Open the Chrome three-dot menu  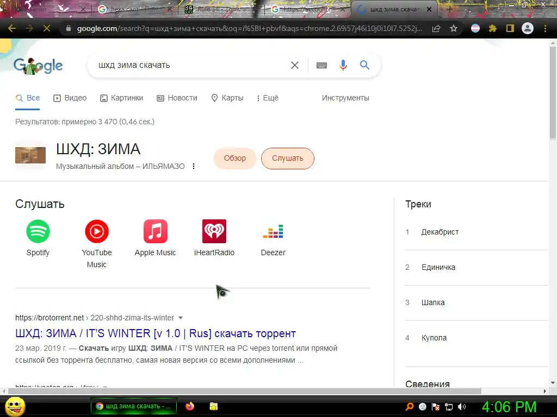pyautogui.click(x=545, y=28)
